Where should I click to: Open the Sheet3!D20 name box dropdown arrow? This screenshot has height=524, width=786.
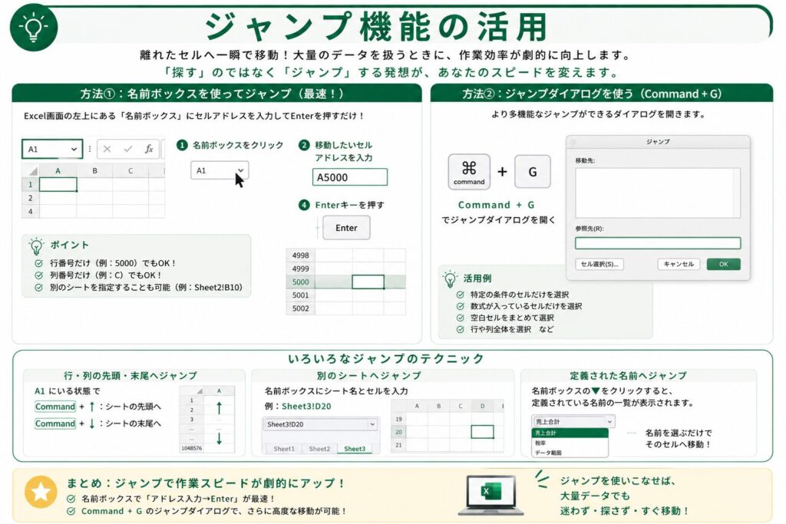[372, 424]
